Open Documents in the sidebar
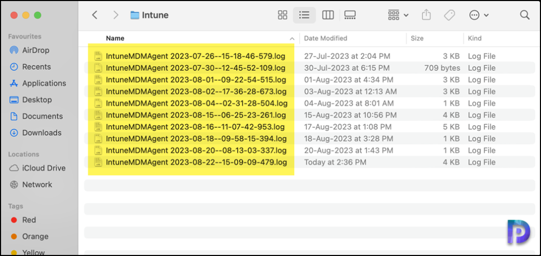The height and width of the screenshot is (256, 541). 36,117
